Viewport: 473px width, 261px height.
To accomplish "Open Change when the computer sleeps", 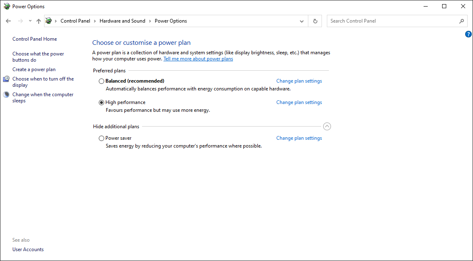I will (43, 97).
